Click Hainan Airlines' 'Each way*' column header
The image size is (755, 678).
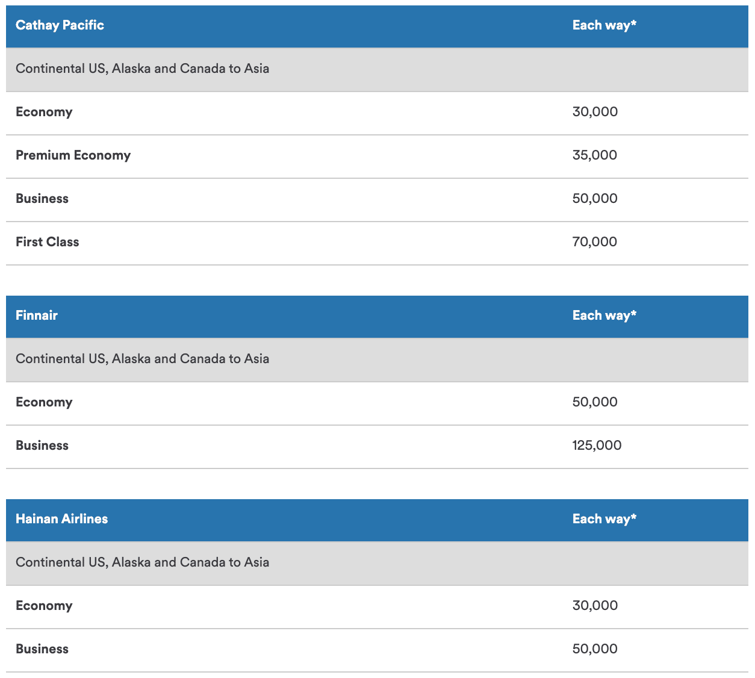[x=604, y=519]
